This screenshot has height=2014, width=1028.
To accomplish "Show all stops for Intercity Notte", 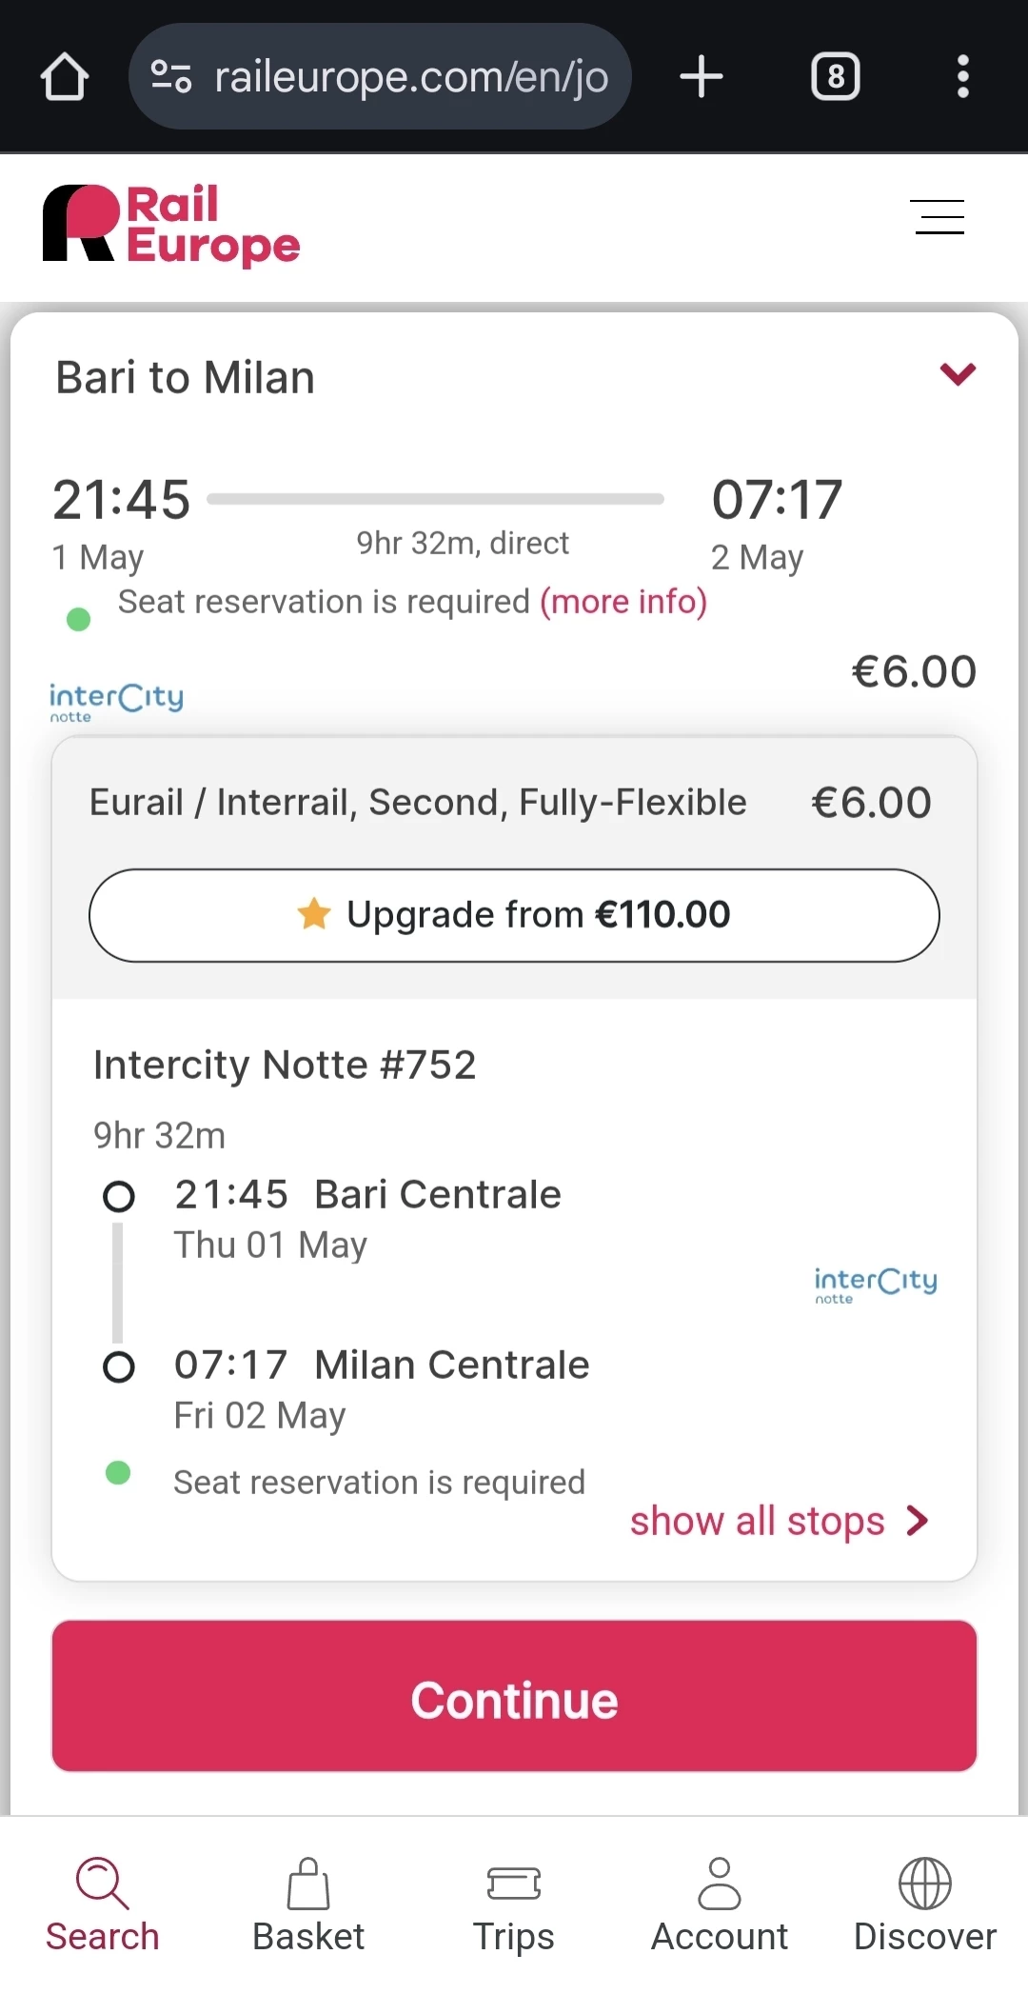I will [779, 1521].
